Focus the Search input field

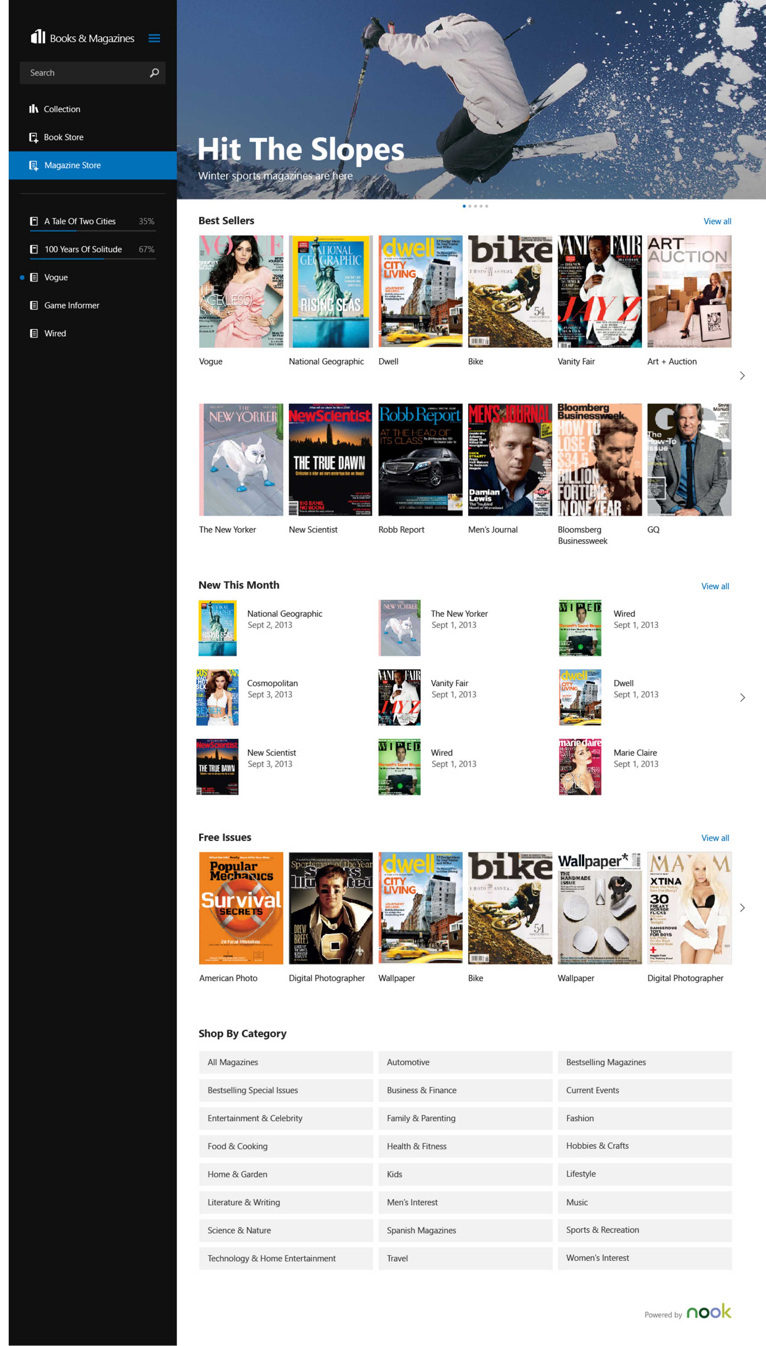[92, 73]
